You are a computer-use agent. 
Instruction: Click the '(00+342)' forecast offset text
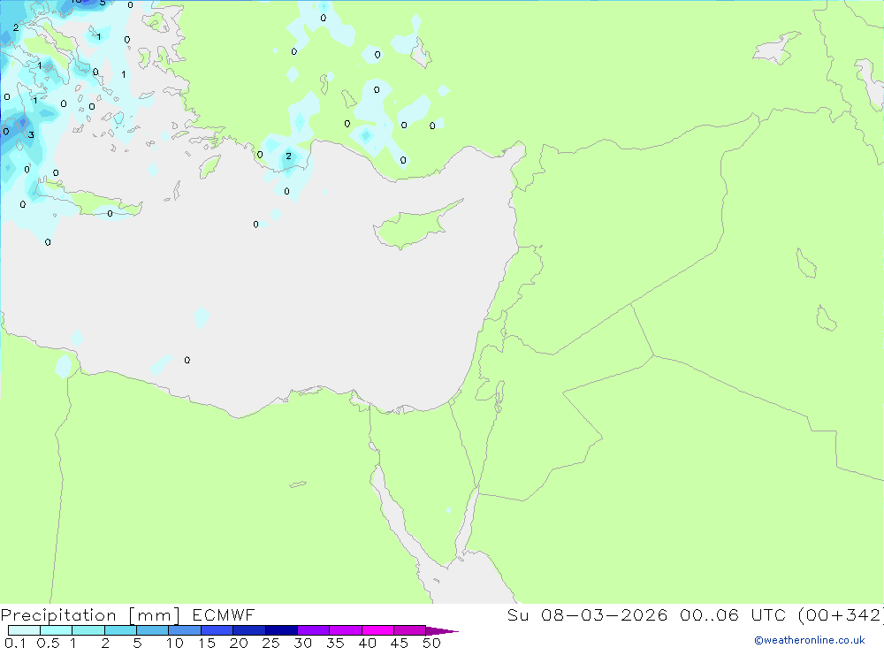tap(841, 615)
